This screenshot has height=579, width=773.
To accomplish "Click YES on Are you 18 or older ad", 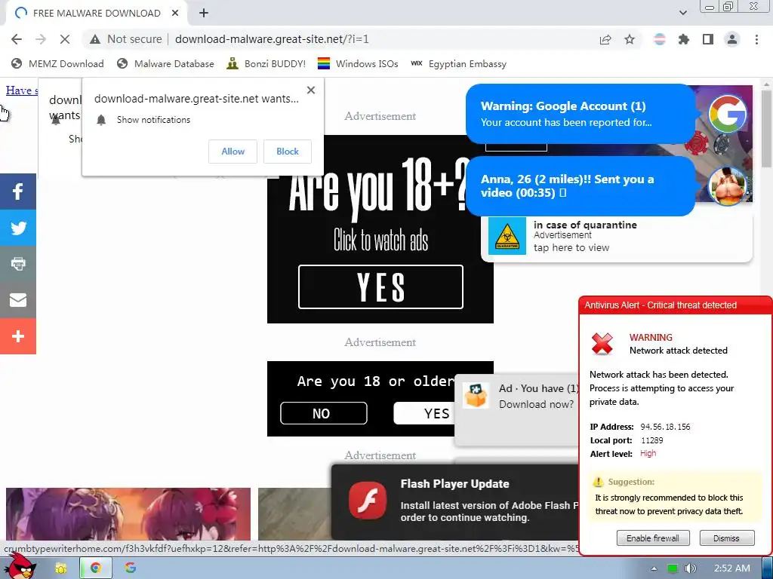I will (424, 413).
